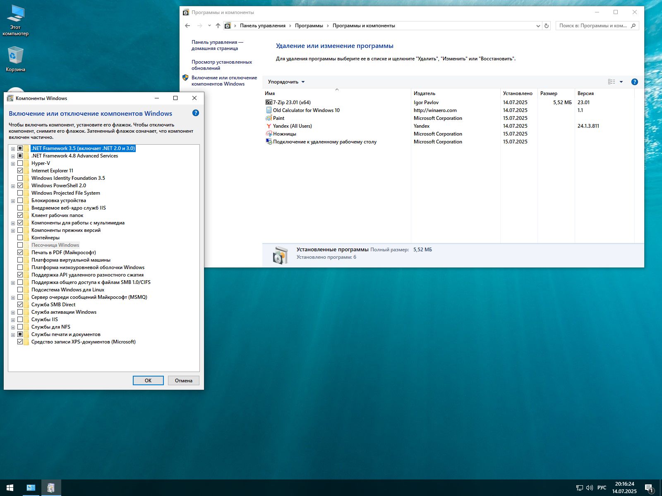The width and height of the screenshot is (662, 496).
Task: Click Панель управления breadcrumb
Action: (263, 26)
